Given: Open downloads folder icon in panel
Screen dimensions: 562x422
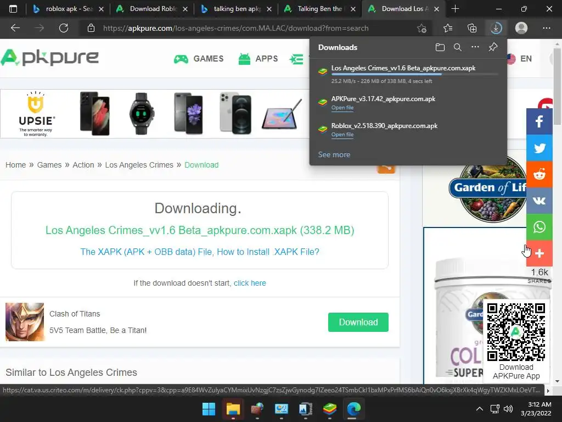Looking at the screenshot, I should coord(440,47).
